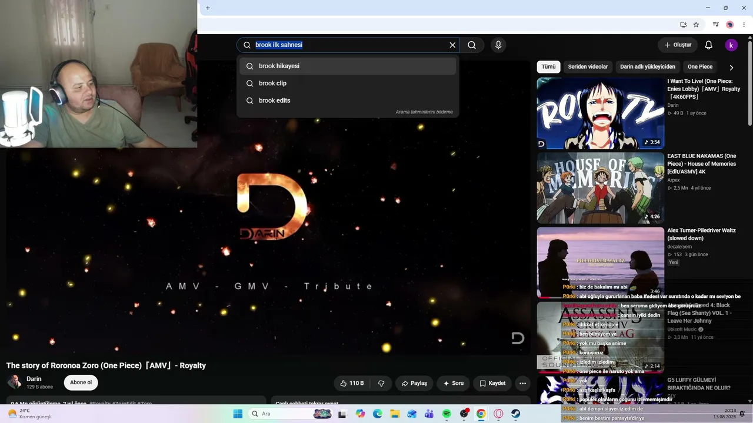Select the "brook clip" search suggestion
This screenshot has height=423, width=753.
pyautogui.click(x=348, y=83)
